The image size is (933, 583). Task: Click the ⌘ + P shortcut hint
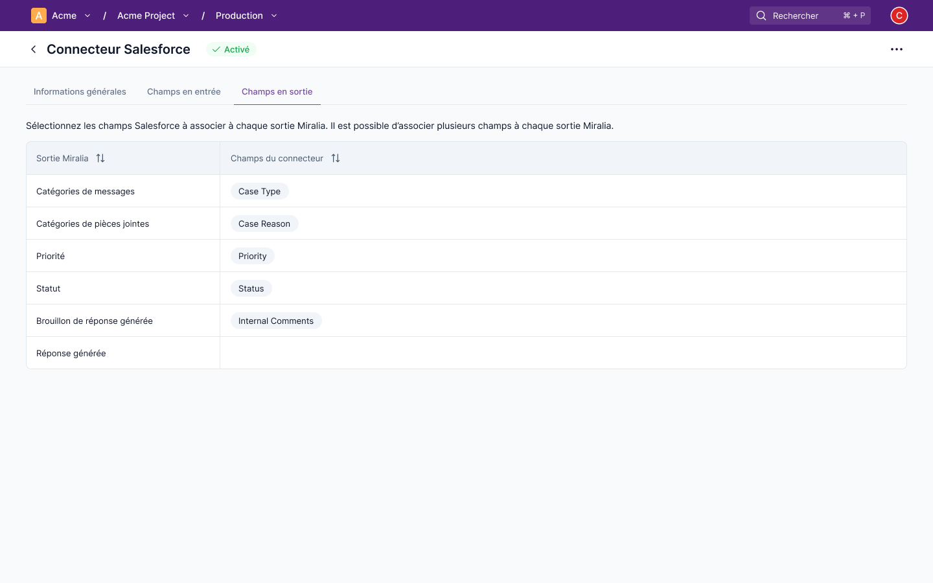click(854, 16)
